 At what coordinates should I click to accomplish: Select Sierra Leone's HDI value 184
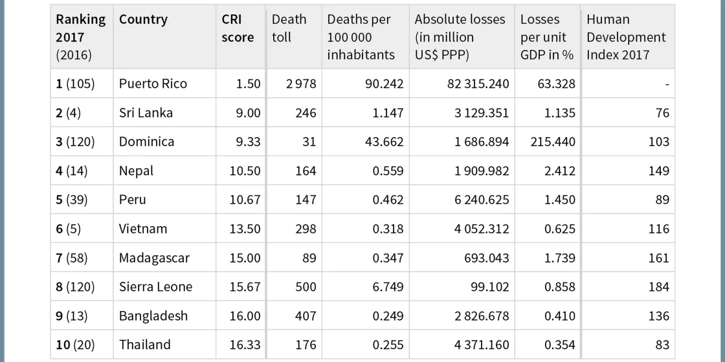click(x=658, y=286)
